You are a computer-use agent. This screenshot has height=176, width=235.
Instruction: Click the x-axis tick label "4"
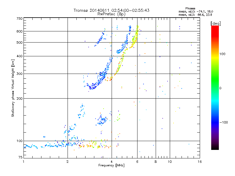point(112,162)
